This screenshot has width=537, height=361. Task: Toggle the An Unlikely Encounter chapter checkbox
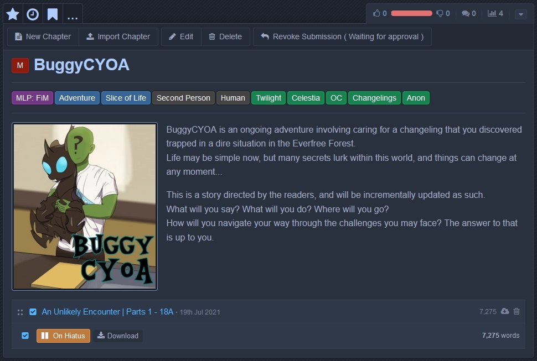33,312
